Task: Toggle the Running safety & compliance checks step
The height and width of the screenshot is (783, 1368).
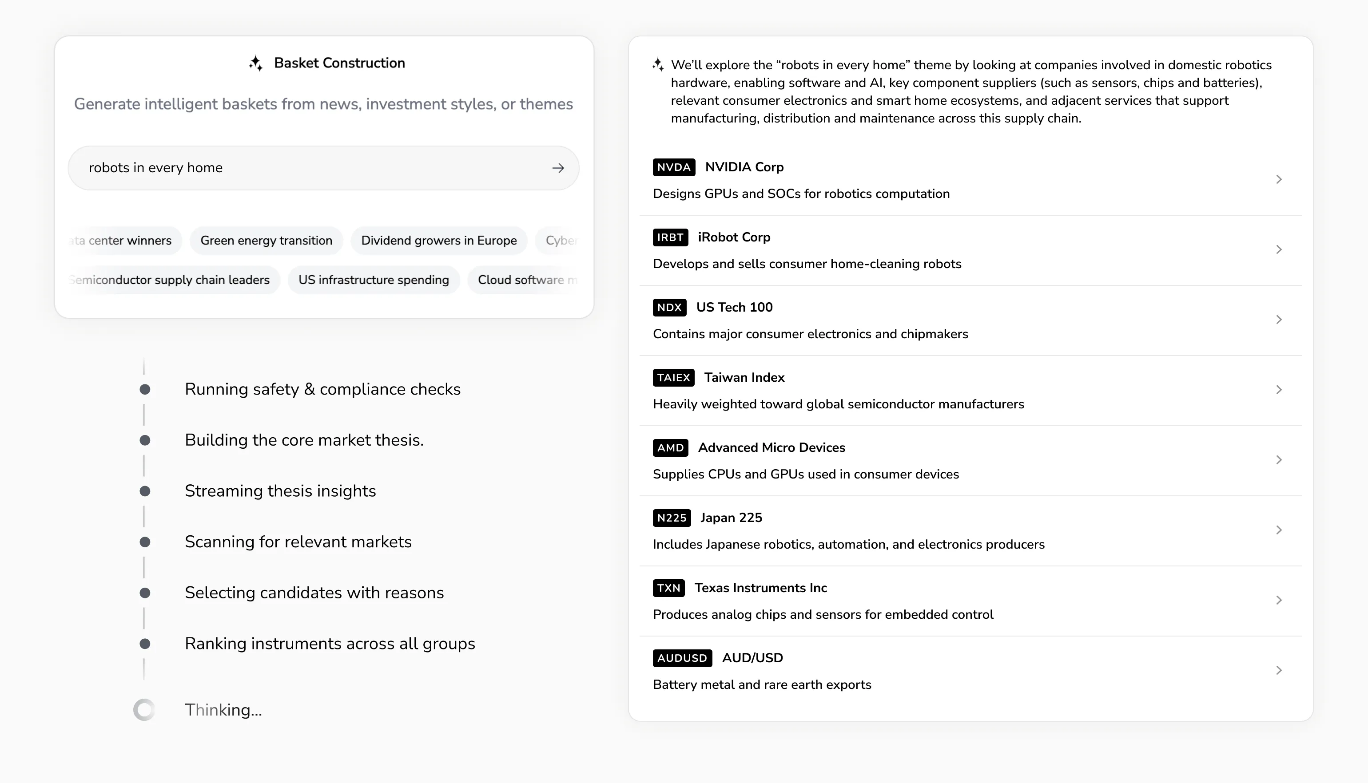Action: pyautogui.click(x=144, y=388)
